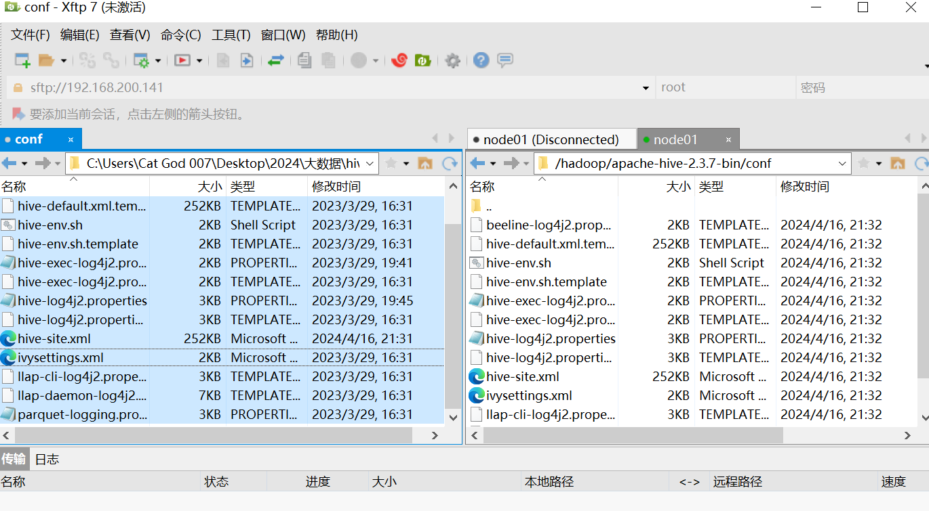Viewport: 929px width, 511px height.
Task: Sort remote files by 类型 column
Action: point(735,186)
